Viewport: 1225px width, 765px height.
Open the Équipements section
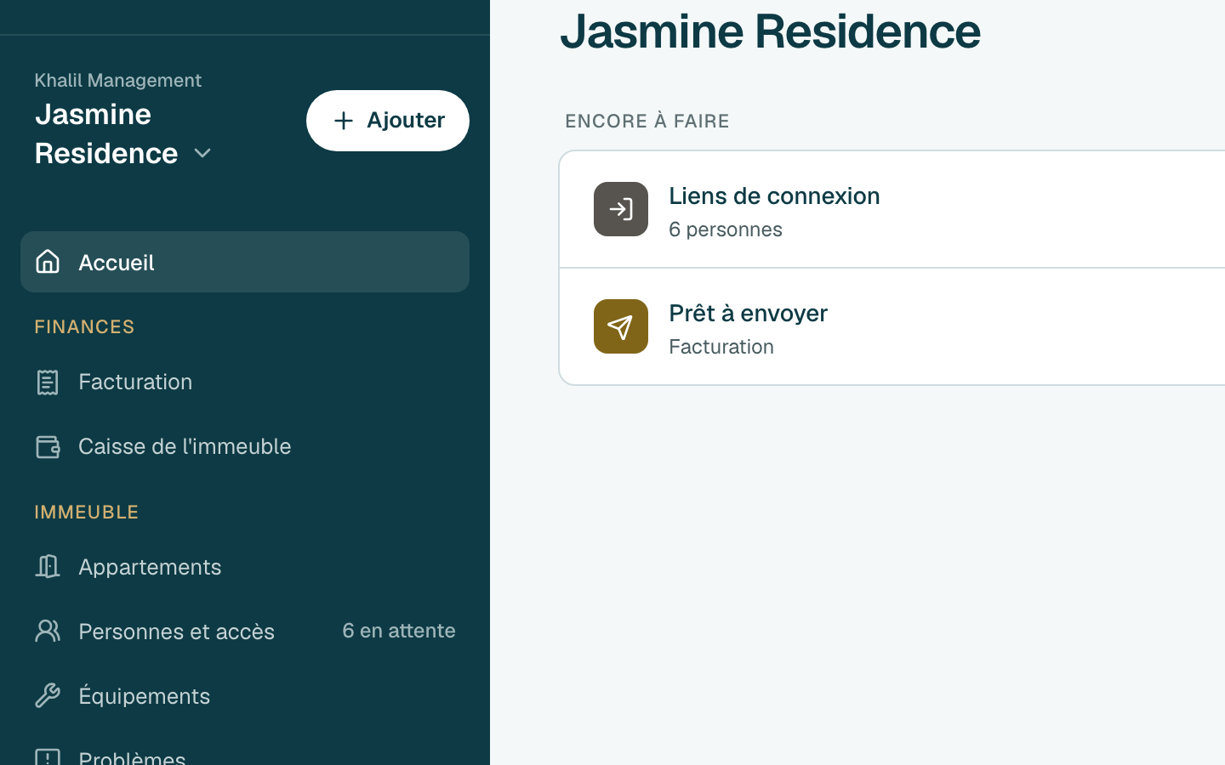click(245, 695)
